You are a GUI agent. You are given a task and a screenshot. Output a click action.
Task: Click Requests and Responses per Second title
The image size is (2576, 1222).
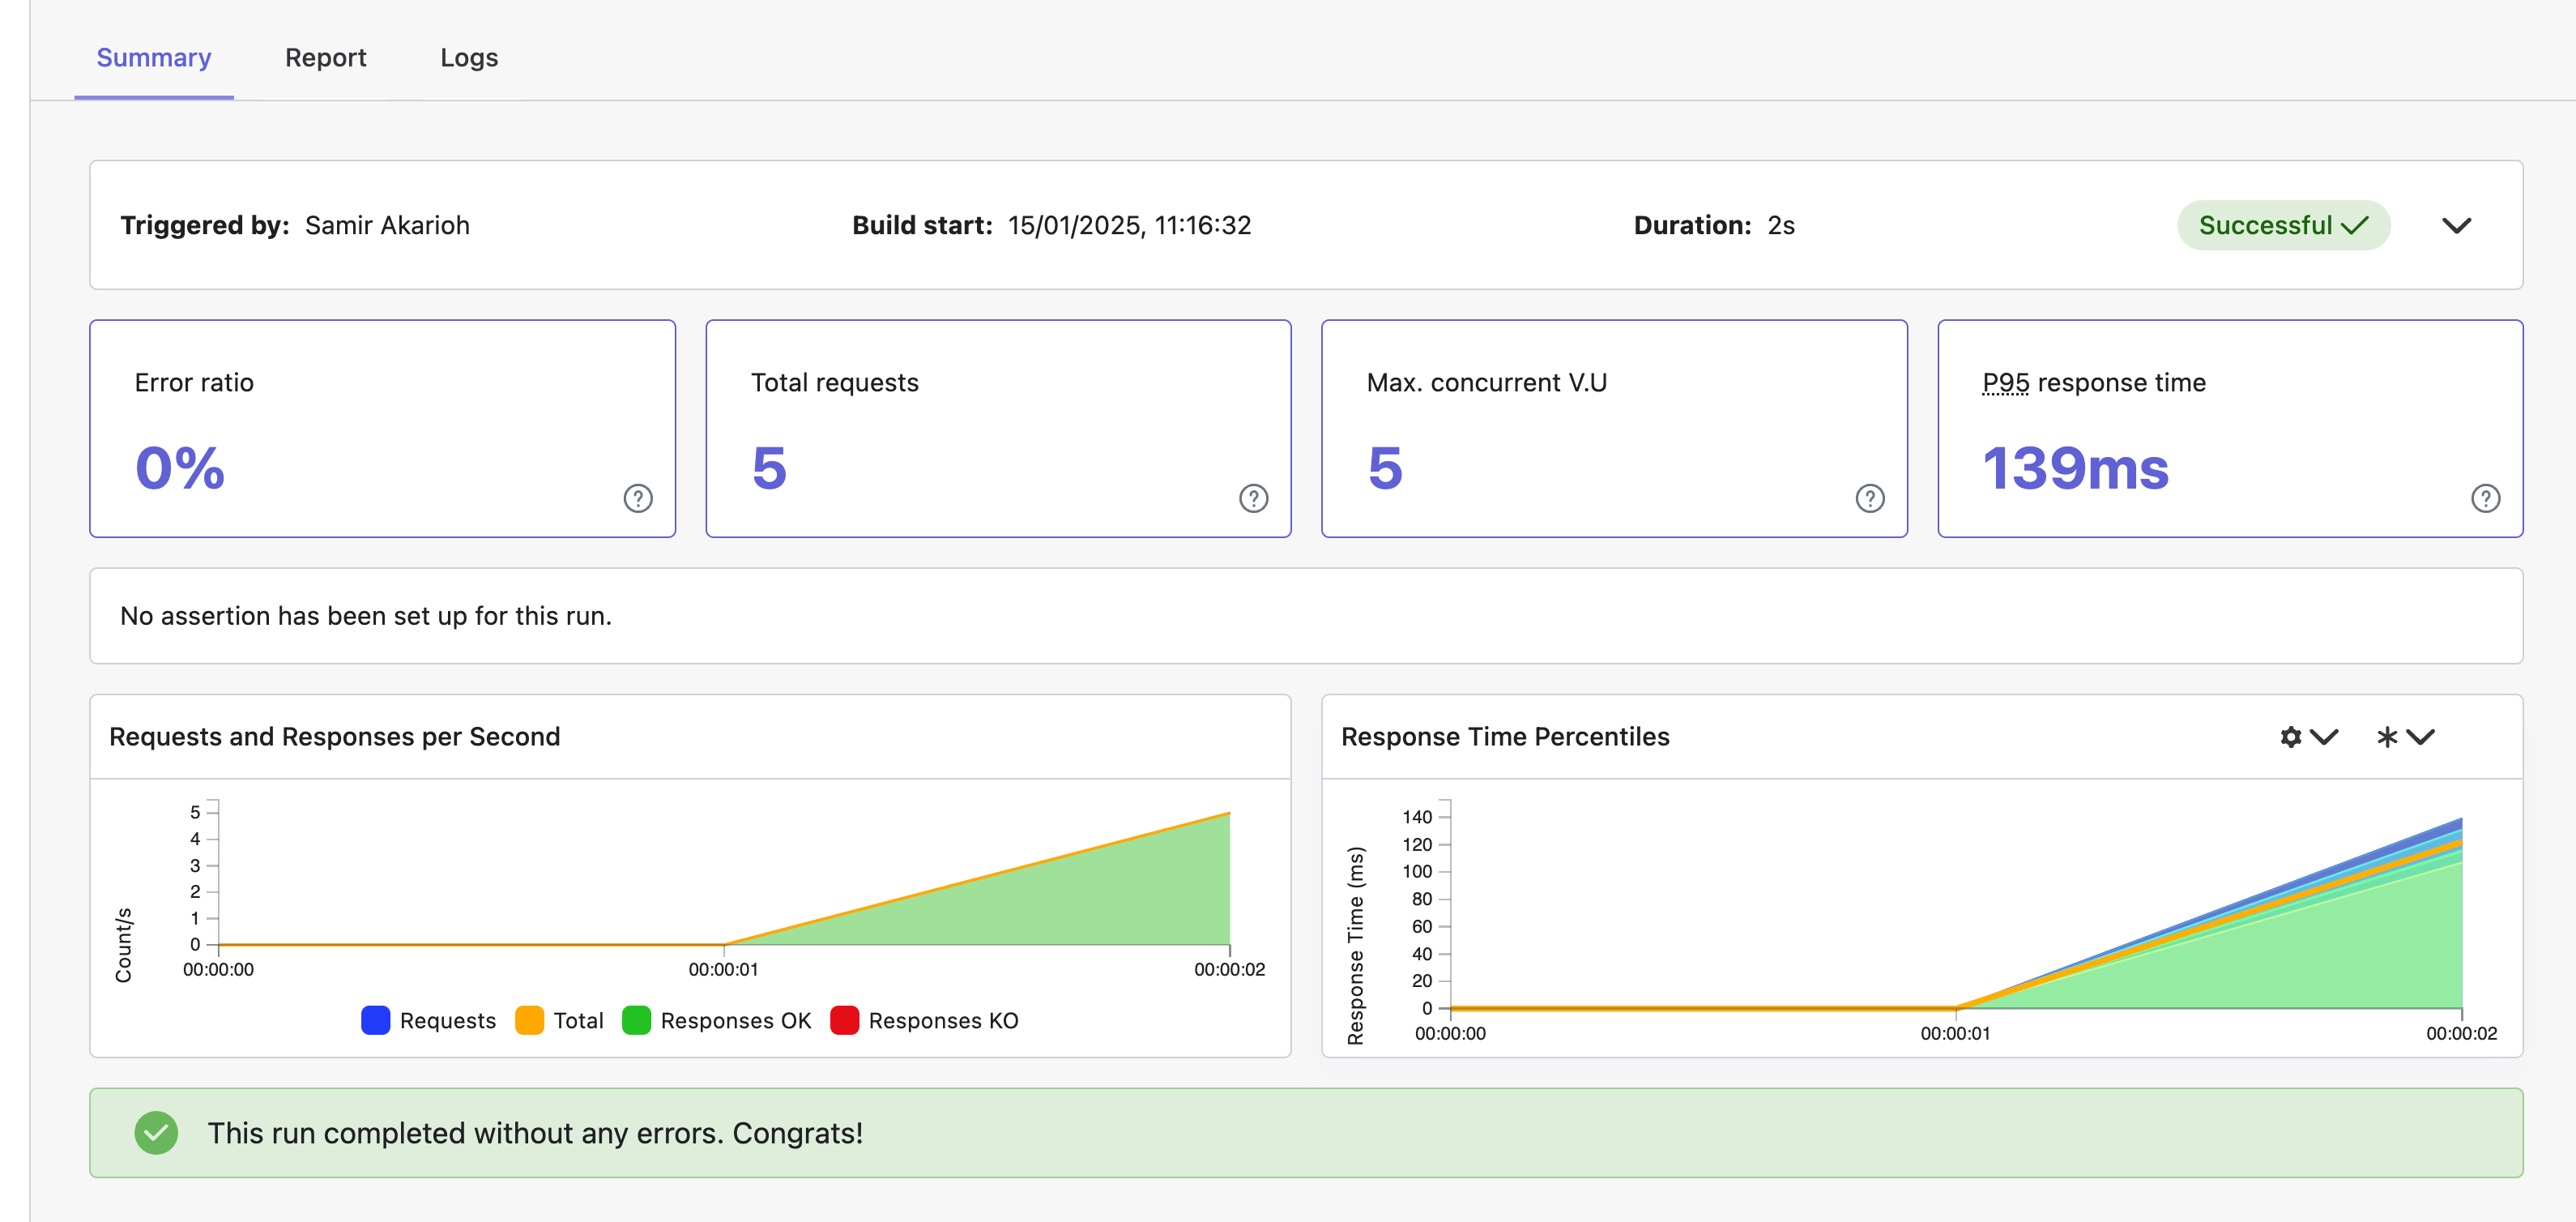click(334, 737)
